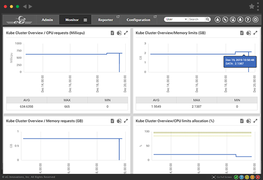
Task: Click the browser forward arrow
Action: (x=30, y=7)
